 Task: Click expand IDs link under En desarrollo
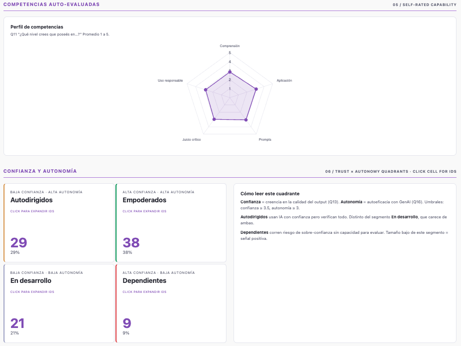click(32, 292)
